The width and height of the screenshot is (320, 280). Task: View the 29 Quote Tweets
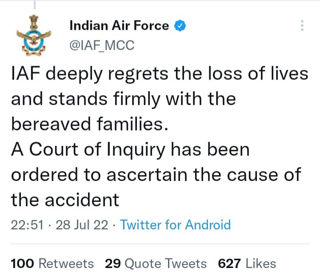pos(156,263)
